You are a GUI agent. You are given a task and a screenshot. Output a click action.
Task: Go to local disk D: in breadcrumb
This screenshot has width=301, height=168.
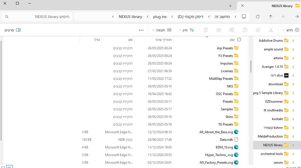tap(191, 17)
